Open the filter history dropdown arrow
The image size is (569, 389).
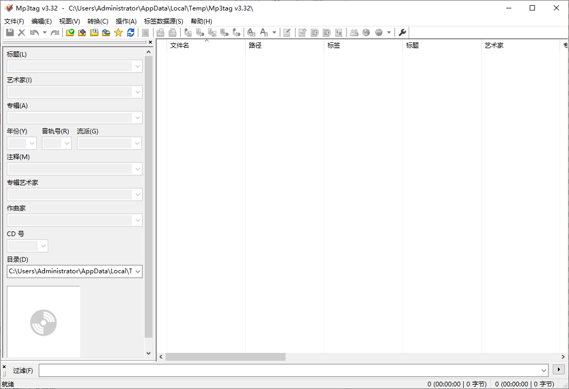pos(543,370)
